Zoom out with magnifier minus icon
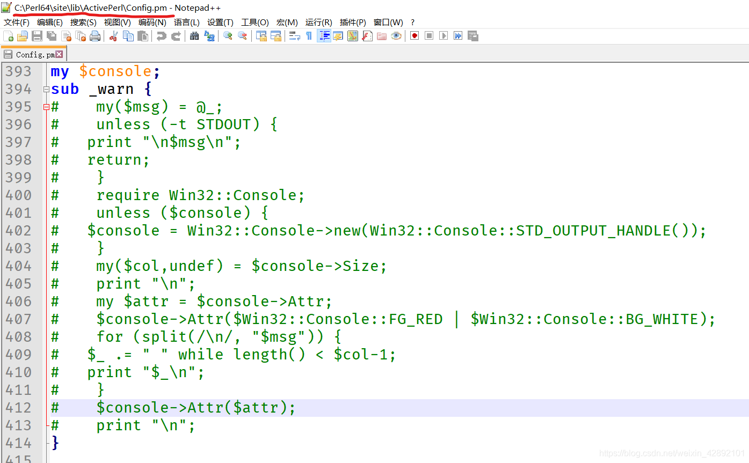 point(242,36)
